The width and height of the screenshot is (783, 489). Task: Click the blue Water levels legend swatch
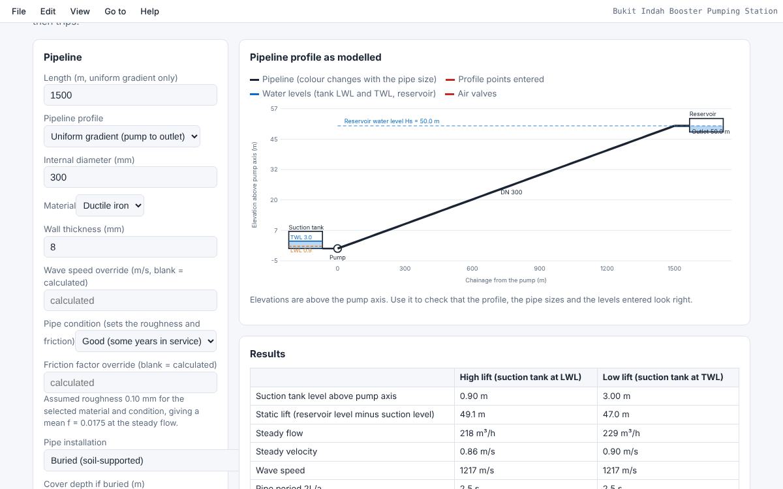254,94
